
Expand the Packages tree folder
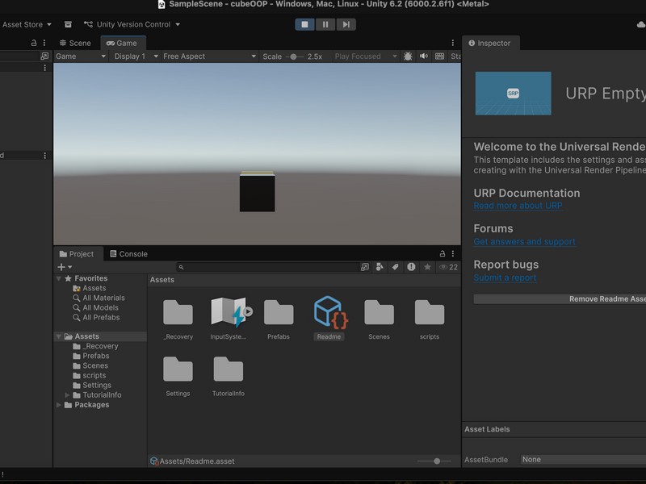[x=59, y=405]
